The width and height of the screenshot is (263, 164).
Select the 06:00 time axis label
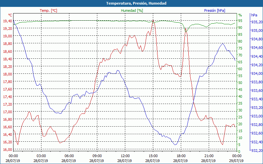(69, 156)
